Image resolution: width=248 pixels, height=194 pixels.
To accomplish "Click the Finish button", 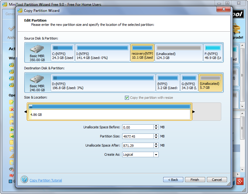I will click(195, 180).
